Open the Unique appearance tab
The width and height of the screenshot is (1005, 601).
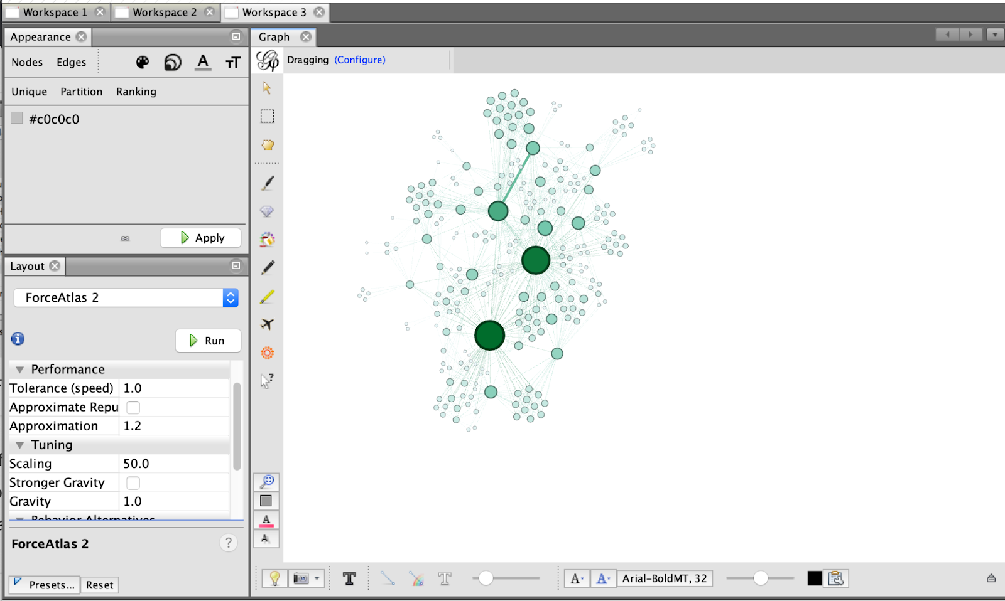coord(29,92)
